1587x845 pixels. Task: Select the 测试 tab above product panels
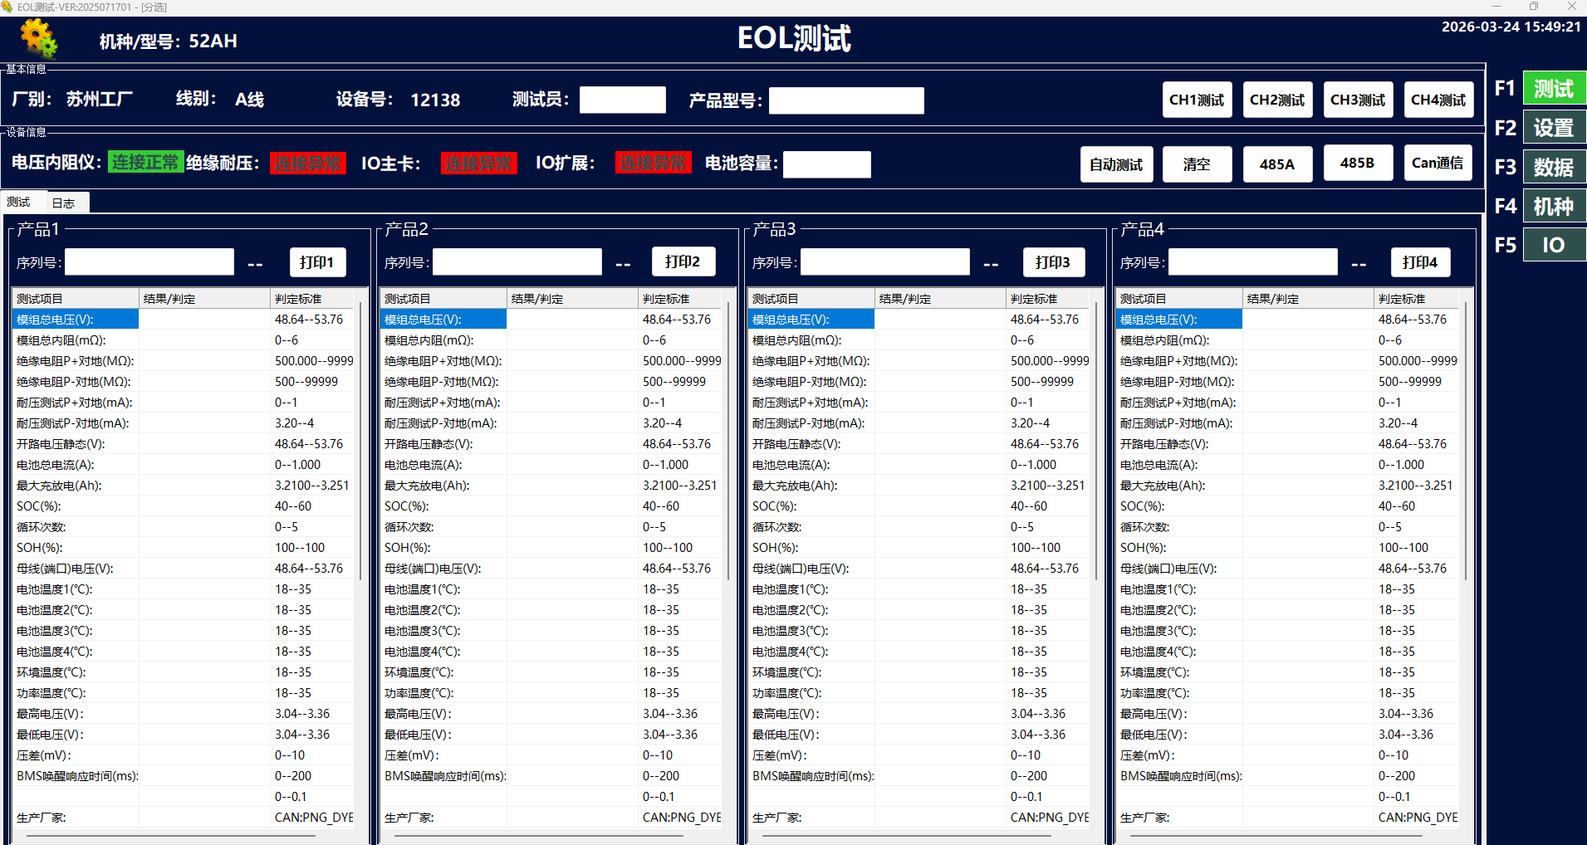18,203
